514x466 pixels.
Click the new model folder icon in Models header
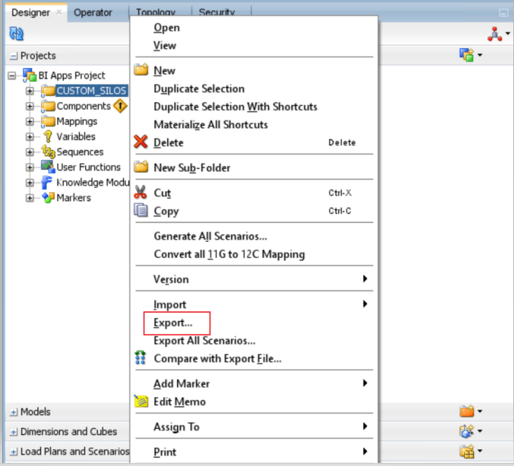467,411
